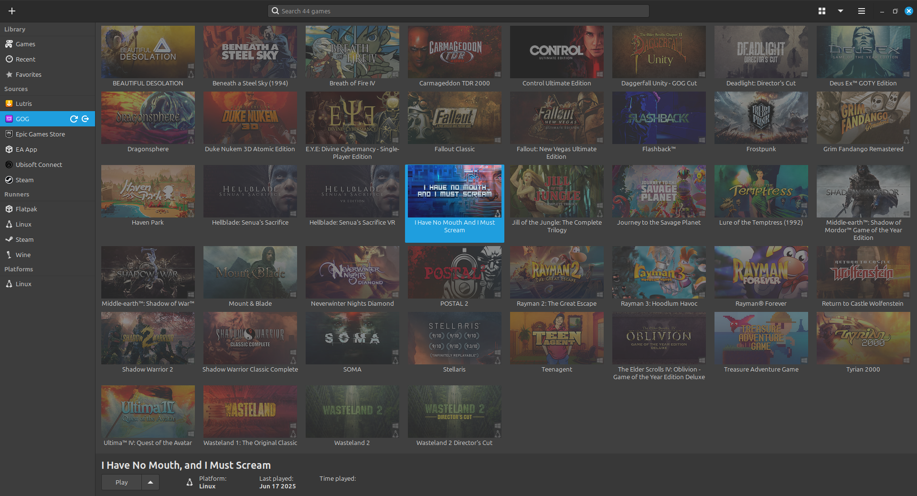Viewport: 917px width, 496px height.
Task: Filter by Flatpak runner
Action: coord(47,209)
